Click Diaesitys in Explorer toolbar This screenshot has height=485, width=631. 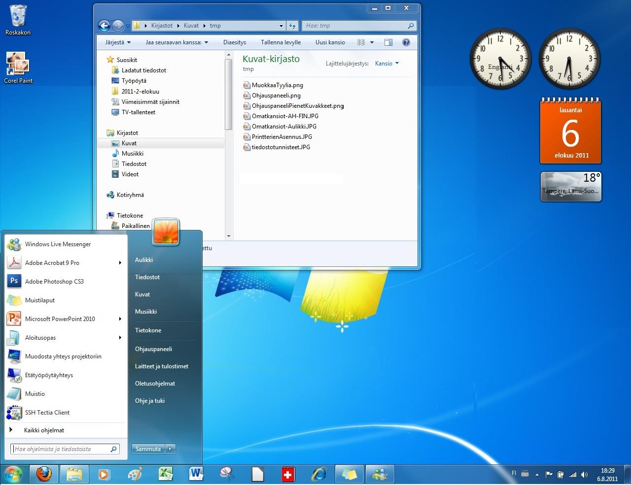click(235, 42)
